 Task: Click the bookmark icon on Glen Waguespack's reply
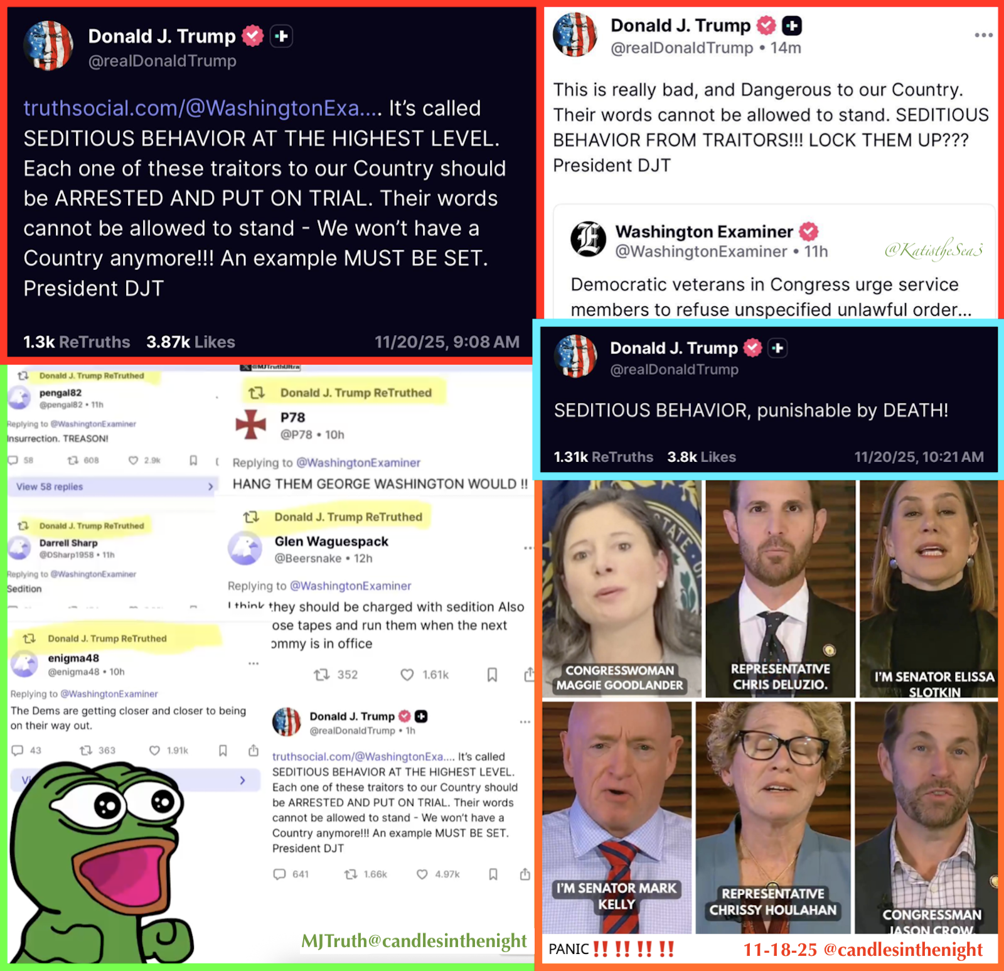(492, 675)
